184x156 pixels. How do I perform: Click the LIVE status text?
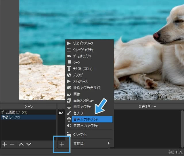179,152
